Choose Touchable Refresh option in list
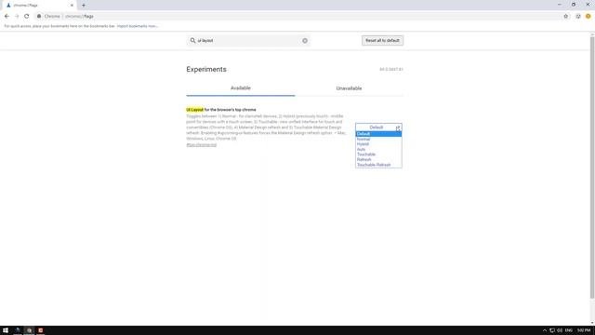Screen dimensions: 595x335 378,165
